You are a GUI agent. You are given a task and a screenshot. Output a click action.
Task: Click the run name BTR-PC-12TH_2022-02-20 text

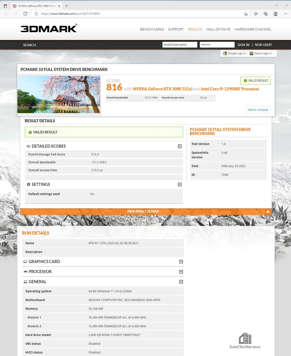(113, 243)
